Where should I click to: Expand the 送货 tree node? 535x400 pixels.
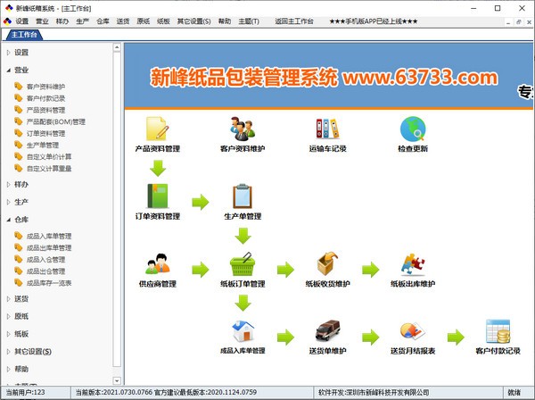point(9,299)
